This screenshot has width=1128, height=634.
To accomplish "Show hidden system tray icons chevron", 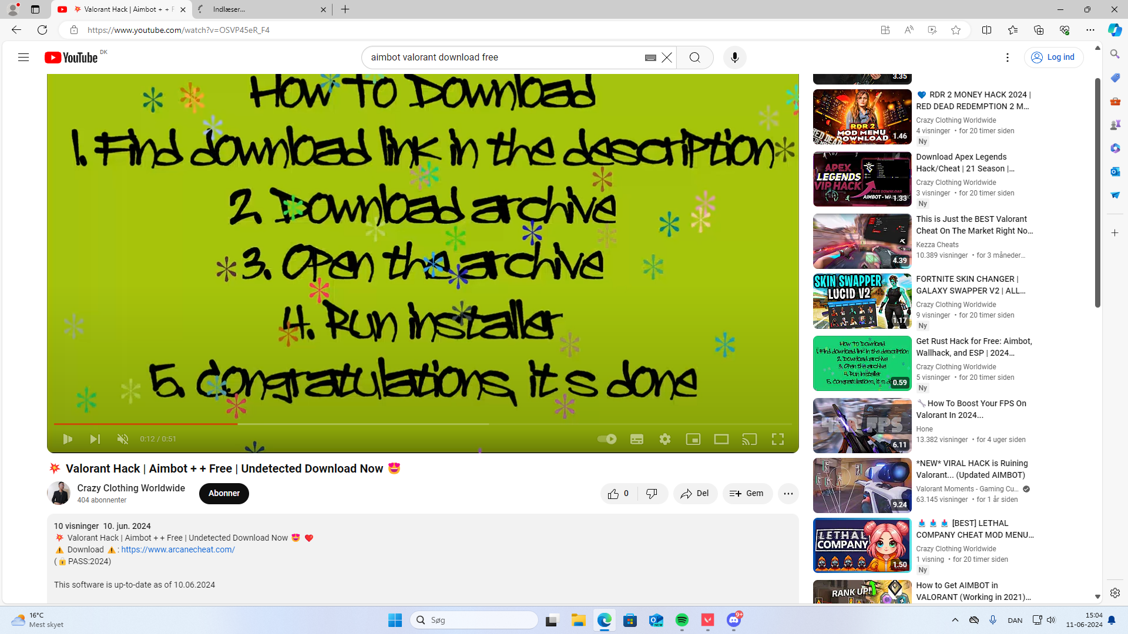I will (x=955, y=620).
